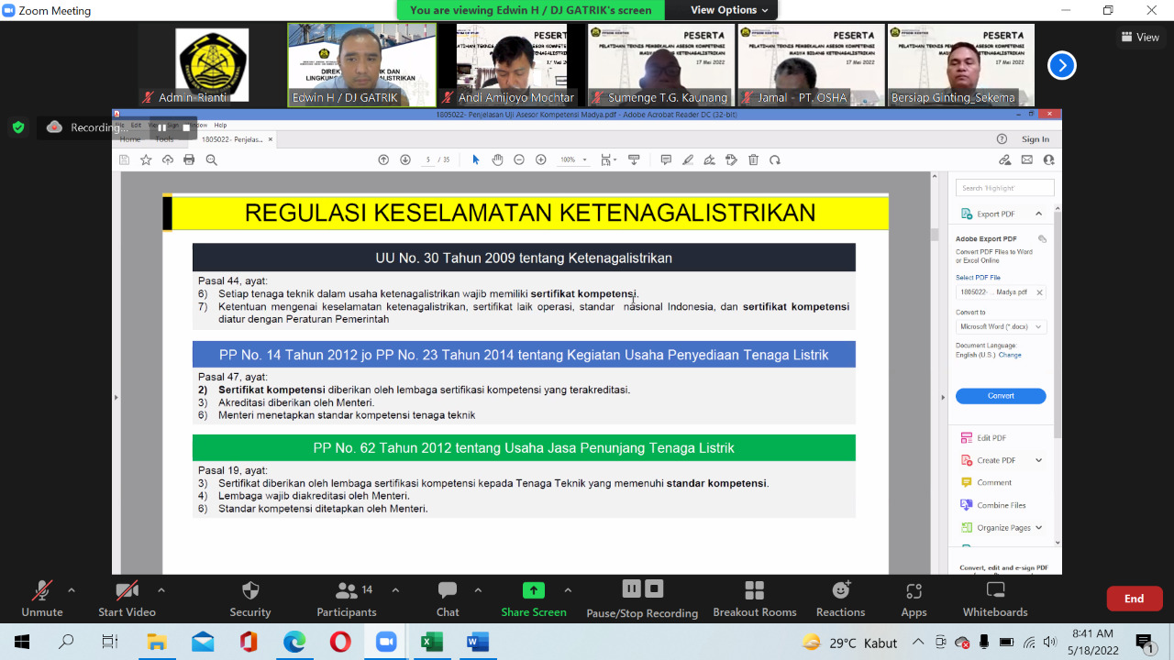1174x660 pixels.
Task: Click the Apps icon in Zoom toolbar
Action: [914, 599]
